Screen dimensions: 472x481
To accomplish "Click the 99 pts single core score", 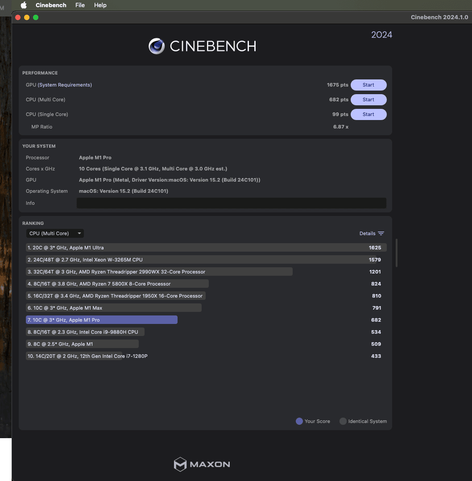I will pyautogui.click(x=340, y=114).
